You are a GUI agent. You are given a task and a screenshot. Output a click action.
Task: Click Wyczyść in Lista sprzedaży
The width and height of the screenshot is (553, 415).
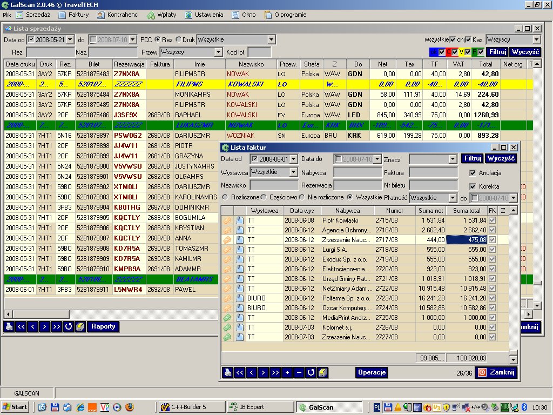525,52
